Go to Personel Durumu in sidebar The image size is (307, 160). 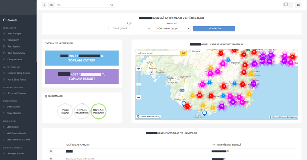coord(17,93)
